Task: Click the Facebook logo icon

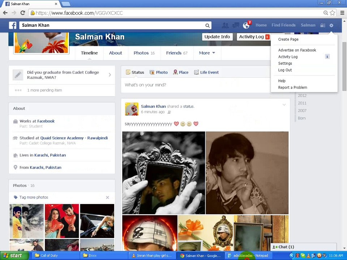Action: coord(13,25)
